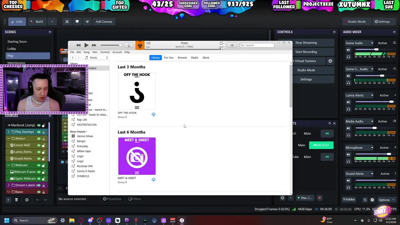Viewport: 400px width, 225px height.
Task: Go back with iTunes navigation arrow
Action: point(73,57)
